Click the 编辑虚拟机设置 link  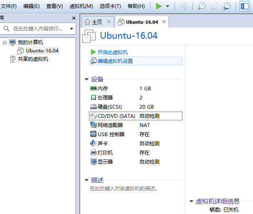pyautogui.click(x=115, y=61)
